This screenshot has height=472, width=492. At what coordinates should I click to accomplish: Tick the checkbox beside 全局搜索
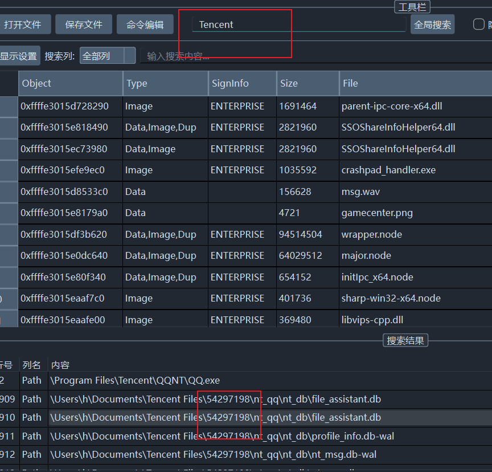(x=478, y=24)
